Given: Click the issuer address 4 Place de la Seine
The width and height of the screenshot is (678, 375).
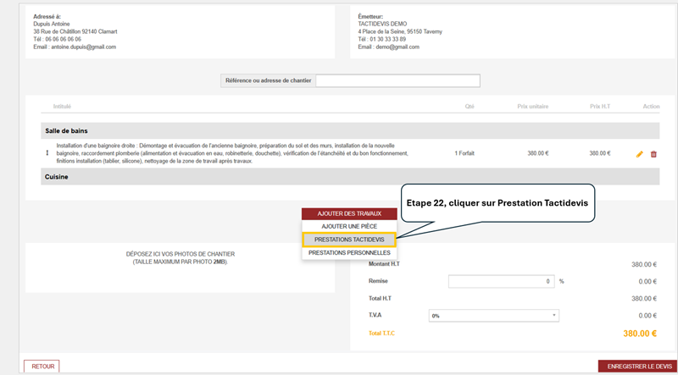Looking at the screenshot, I should [x=400, y=32].
